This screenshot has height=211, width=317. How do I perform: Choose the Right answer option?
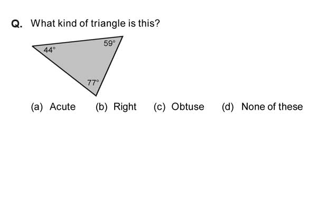[x=125, y=107]
